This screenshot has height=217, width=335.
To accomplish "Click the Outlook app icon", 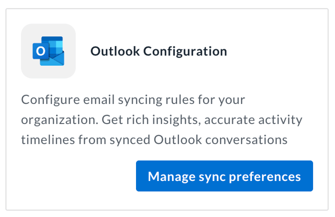I will pos(48,51).
